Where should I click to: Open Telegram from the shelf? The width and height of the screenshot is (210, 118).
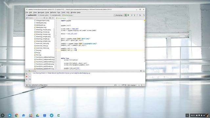(52, 115)
